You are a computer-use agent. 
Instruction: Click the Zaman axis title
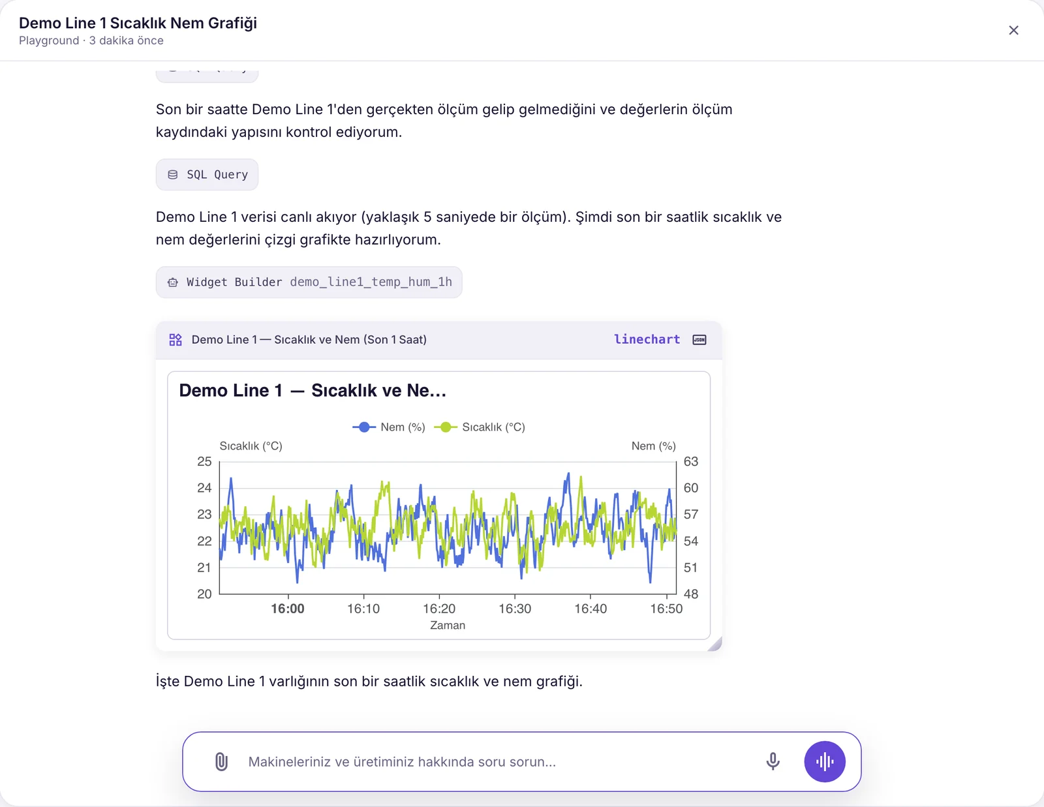(x=448, y=626)
